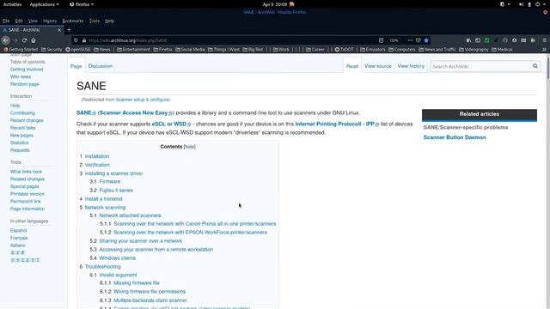This screenshot has height=309, width=550.
Task: Expand the Security bookmarks folder
Action: point(52,50)
